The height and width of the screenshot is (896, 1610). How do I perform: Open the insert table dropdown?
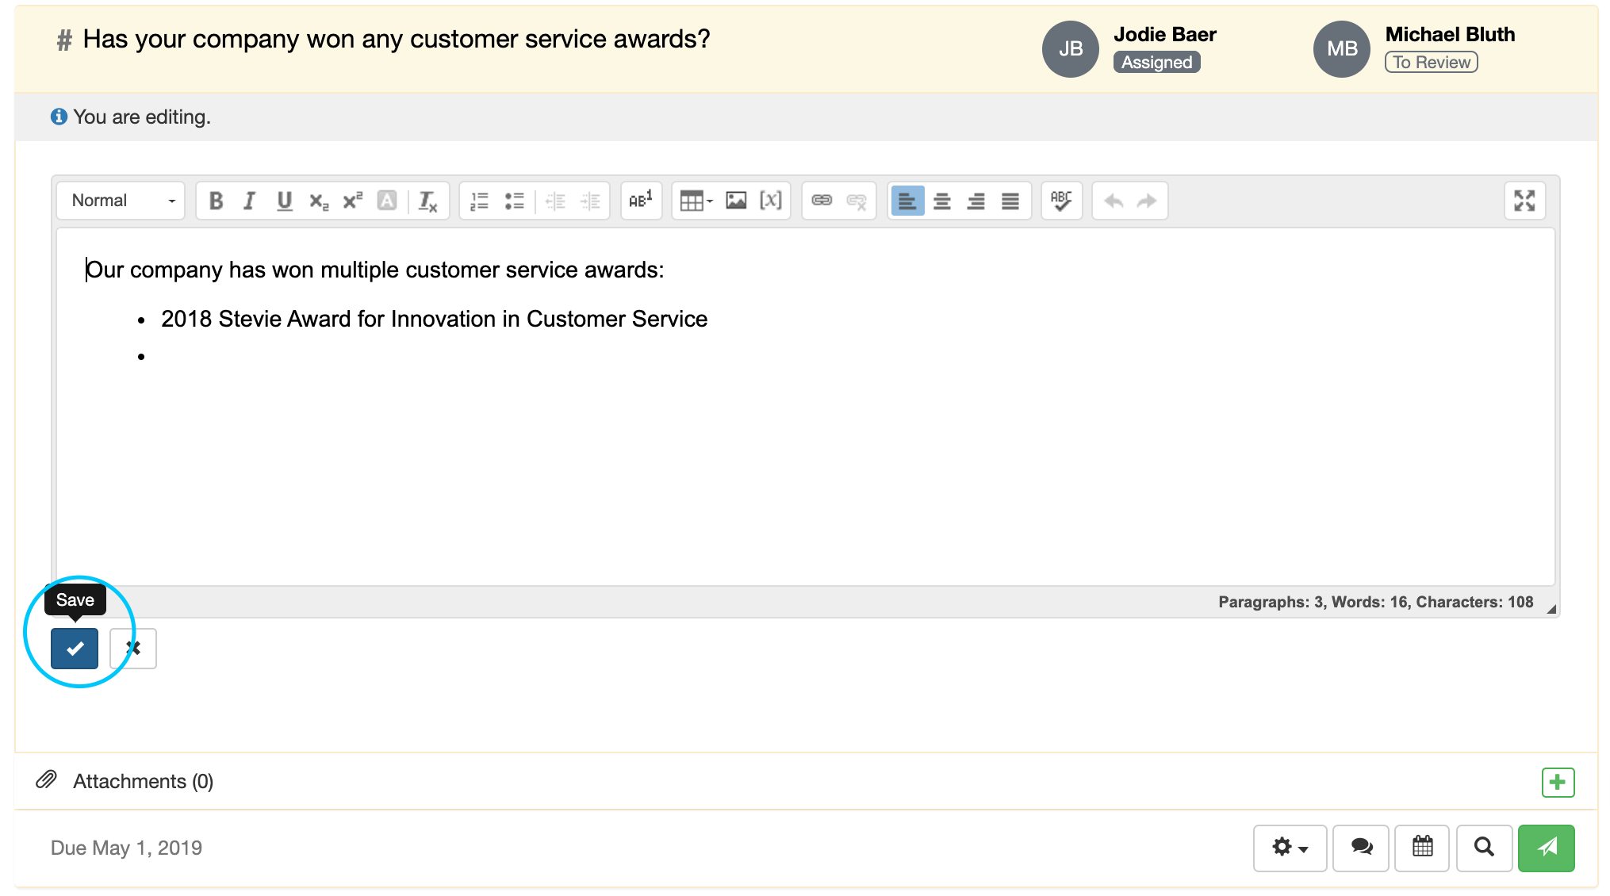(696, 201)
